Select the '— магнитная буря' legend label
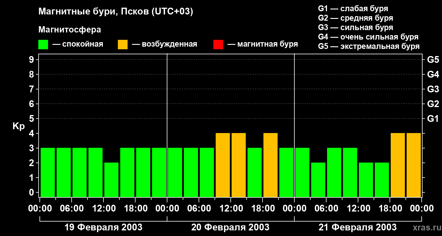Image resolution: width=442 pixels, height=236 pixels. click(263, 44)
